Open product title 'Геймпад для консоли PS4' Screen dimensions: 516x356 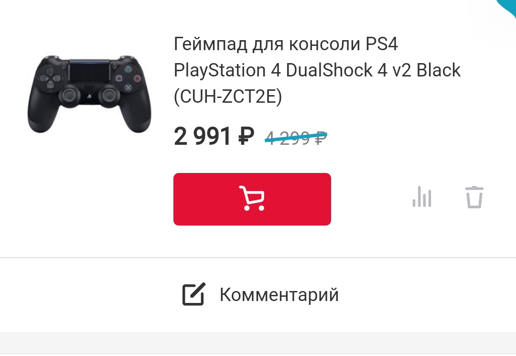286,44
